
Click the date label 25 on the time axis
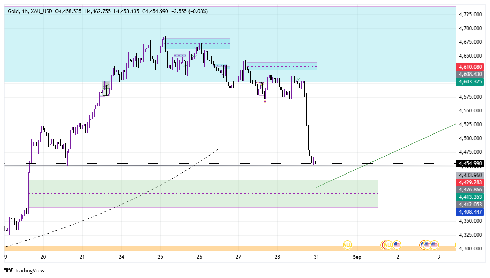[x=160, y=257]
